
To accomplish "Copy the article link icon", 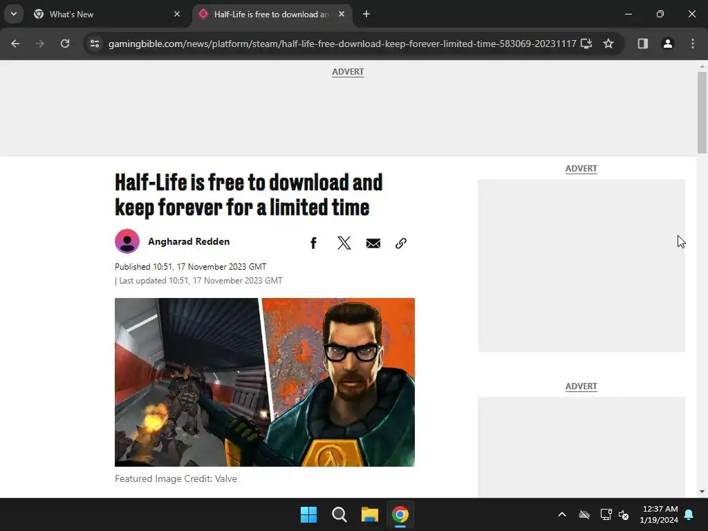I will (x=401, y=243).
